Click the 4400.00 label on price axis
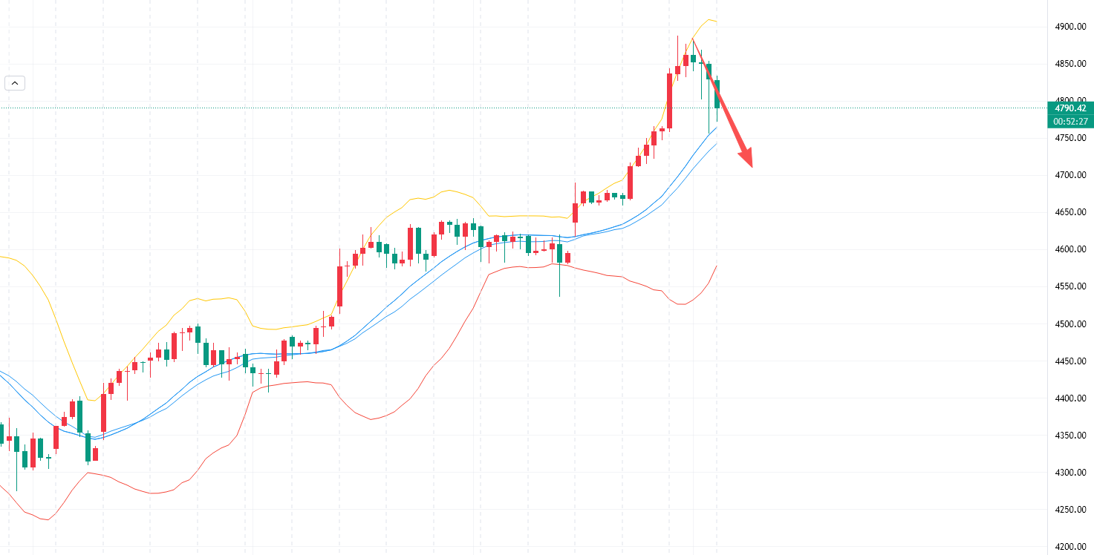This screenshot has height=555, width=1094. tap(1070, 398)
